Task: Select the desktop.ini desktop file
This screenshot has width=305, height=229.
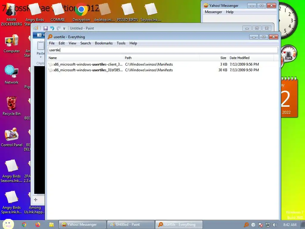Action: tap(105, 12)
